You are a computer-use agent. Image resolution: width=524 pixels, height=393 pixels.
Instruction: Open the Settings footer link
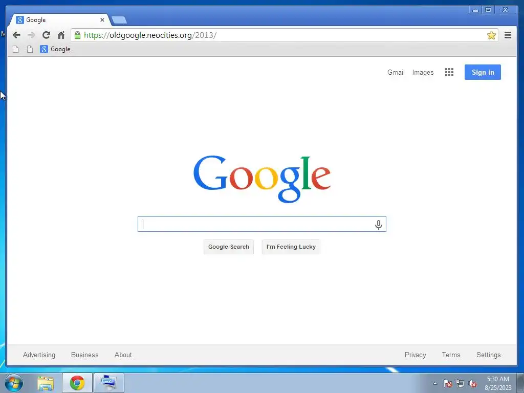coord(489,355)
